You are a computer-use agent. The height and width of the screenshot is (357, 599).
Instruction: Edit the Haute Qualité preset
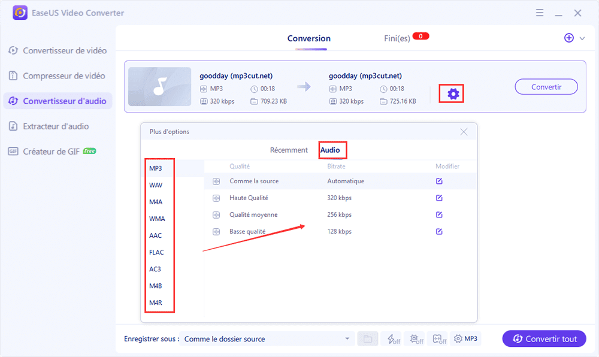(x=439, y=198)
